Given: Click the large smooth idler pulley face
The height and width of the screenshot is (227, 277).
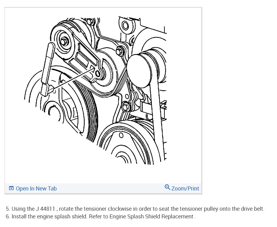Looking at the screenshot, I should click(139, 71).
